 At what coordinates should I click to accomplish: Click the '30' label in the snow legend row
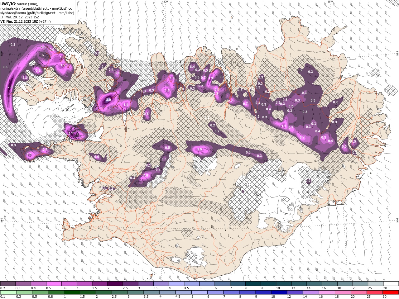click(x=385, y=288)
